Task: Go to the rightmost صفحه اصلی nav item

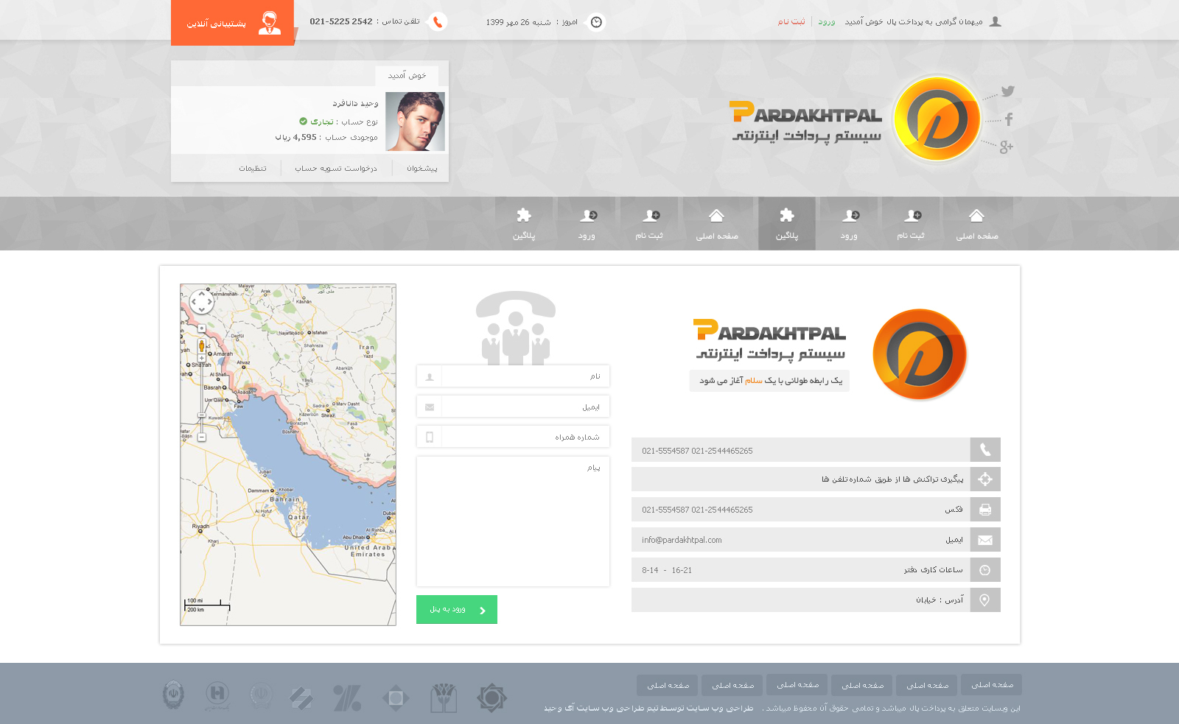Action: pyautogui.click(x=977, y=224)
